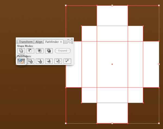
Task: Apply the Crop pathfinder
Action: [49, 61]
